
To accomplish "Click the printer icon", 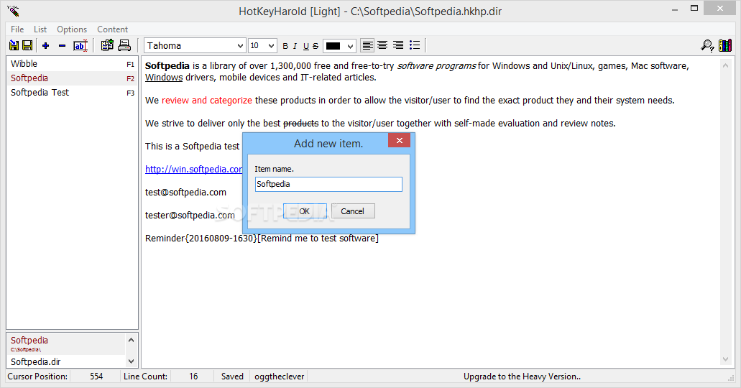I will tap(124, 45).
